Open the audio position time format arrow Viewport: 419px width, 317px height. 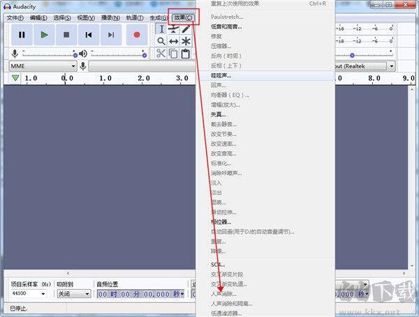click(182, 294)
